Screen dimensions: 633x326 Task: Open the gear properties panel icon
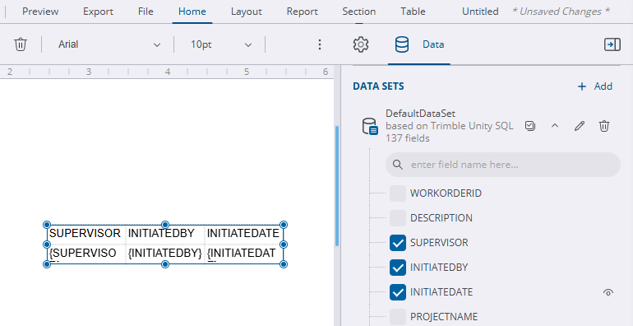coord(361,44)
